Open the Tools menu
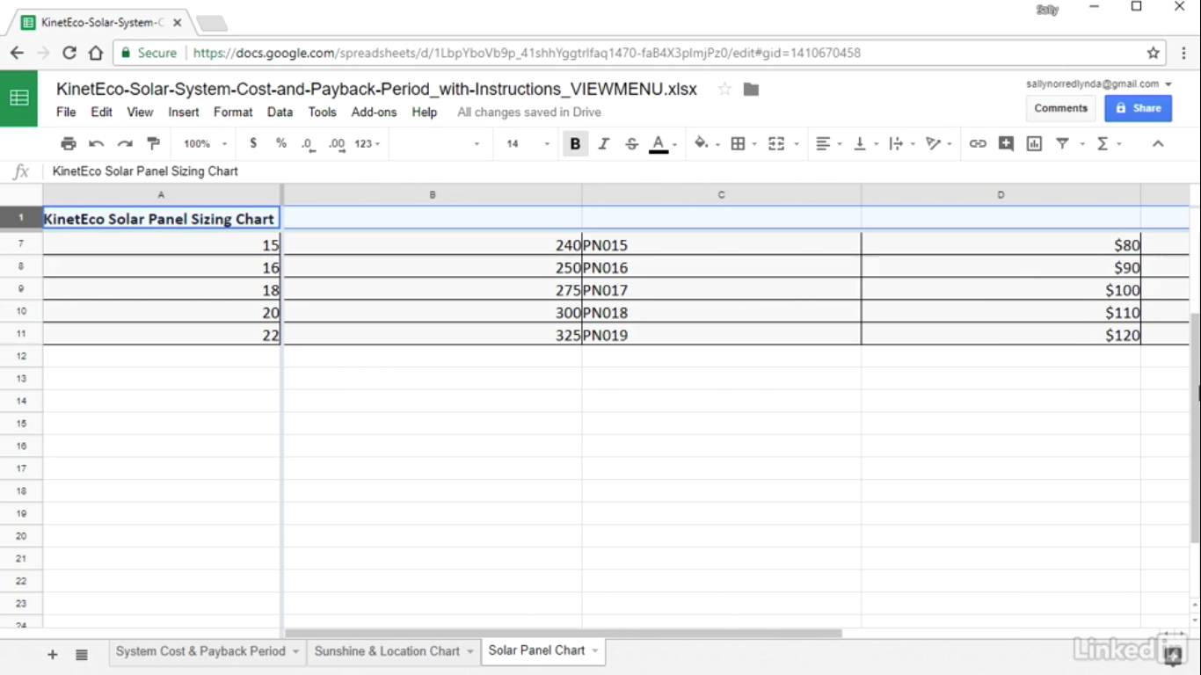Image resolution: width=1201 pixels, height=675 pixels. (322, 112)
